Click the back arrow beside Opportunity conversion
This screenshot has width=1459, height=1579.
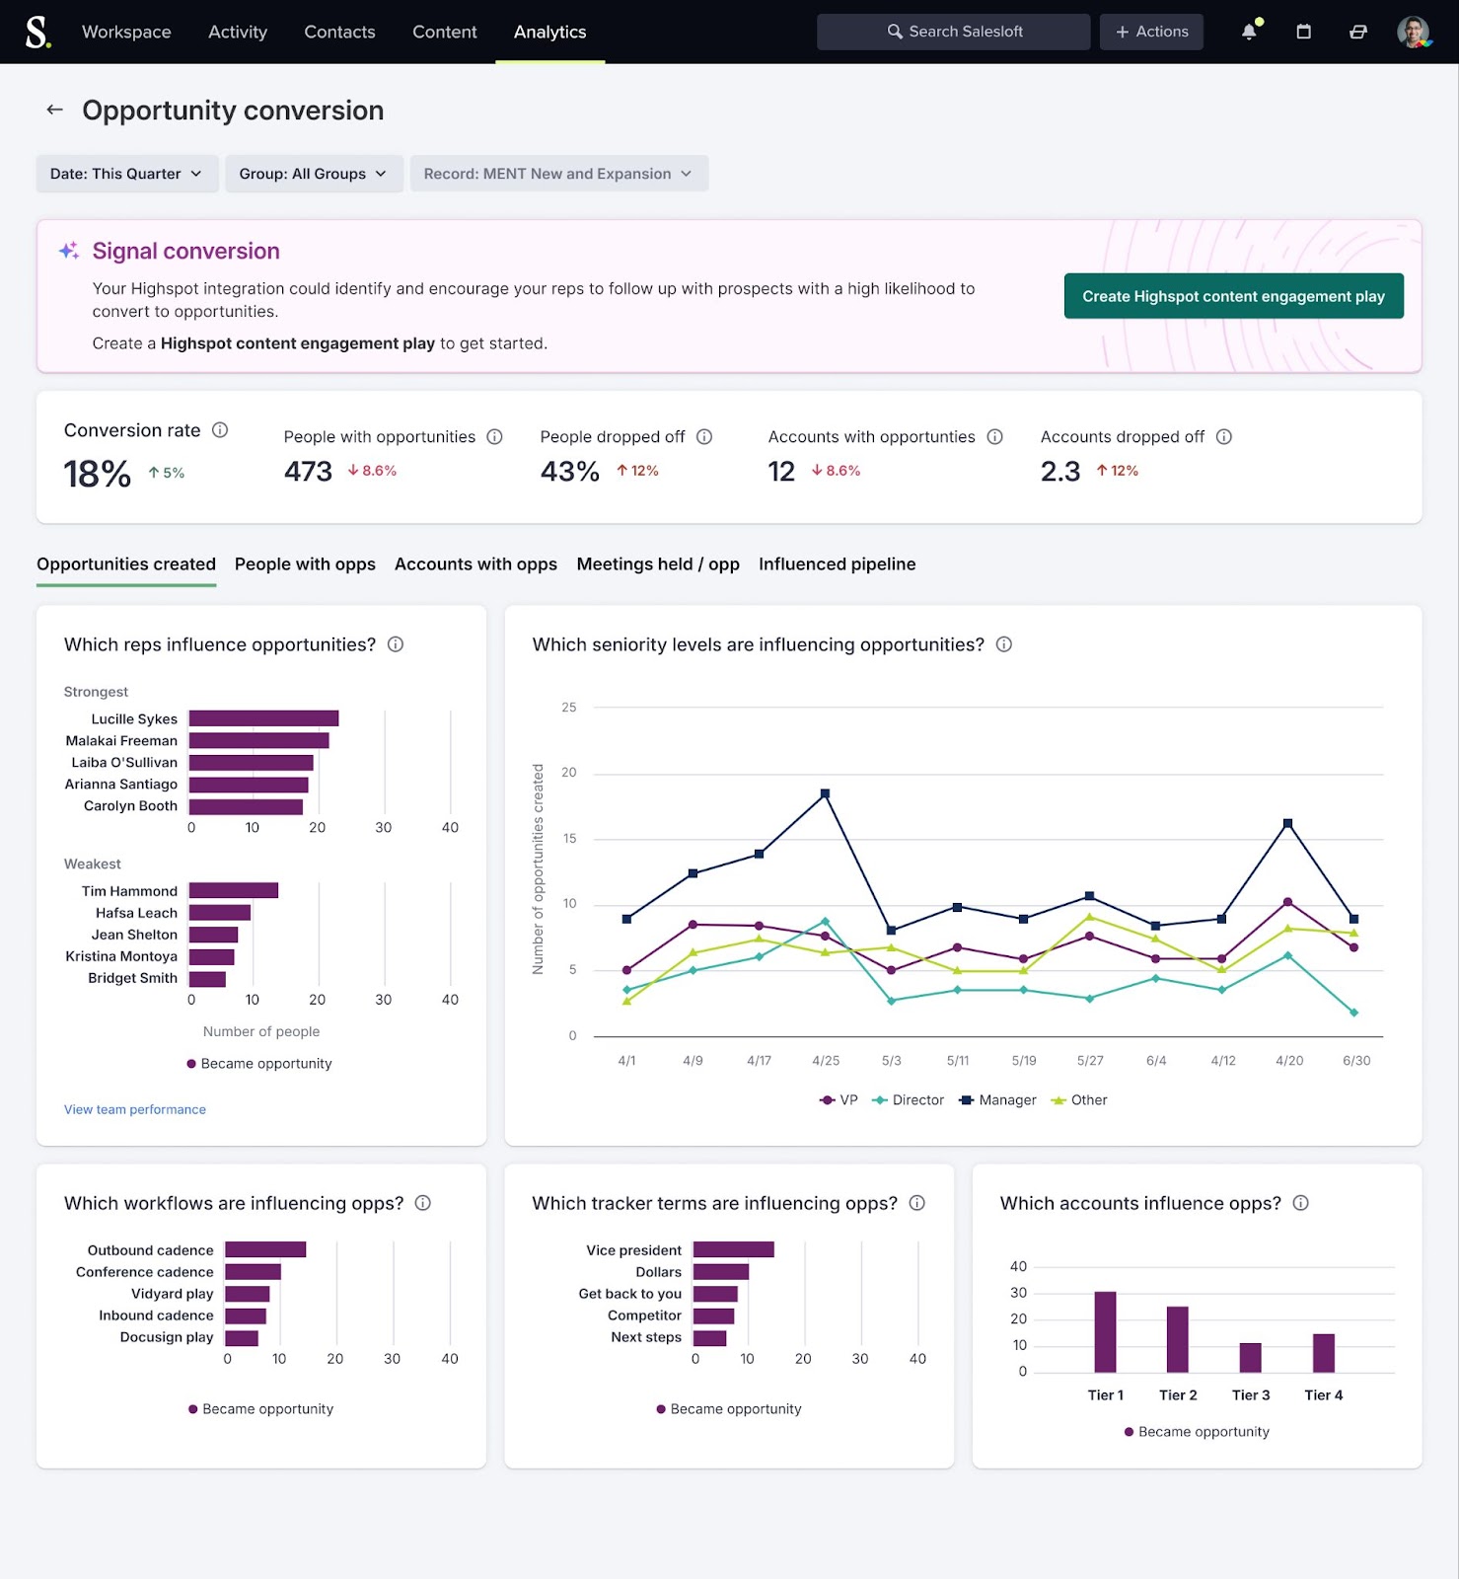point(55,110)
